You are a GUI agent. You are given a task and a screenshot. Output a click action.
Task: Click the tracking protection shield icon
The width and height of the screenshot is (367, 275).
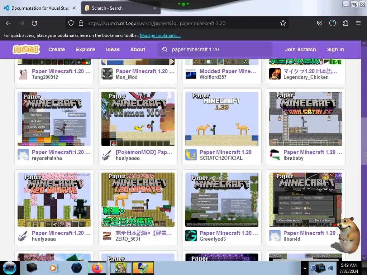pos(71,23)
